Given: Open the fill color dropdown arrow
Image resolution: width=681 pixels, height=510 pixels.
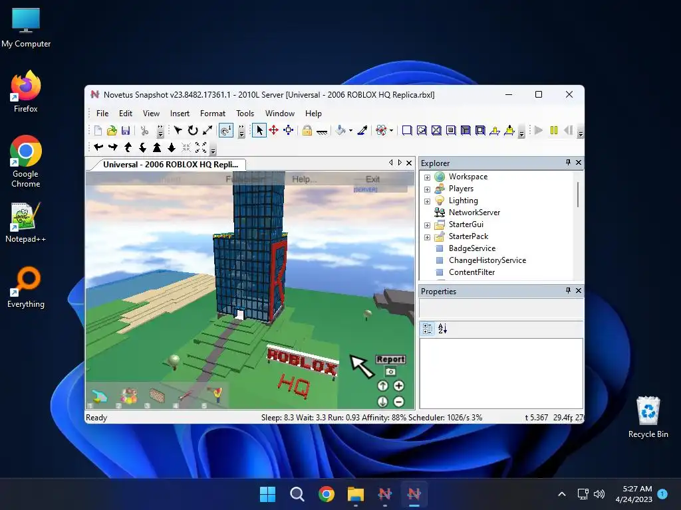Looking at the screenshot, I should 351,131.
